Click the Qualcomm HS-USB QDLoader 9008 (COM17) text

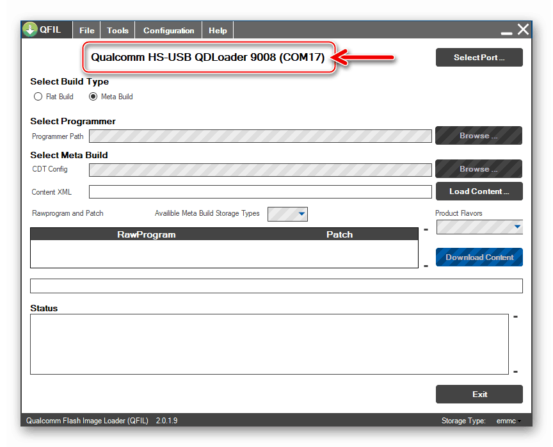point(208,57)
